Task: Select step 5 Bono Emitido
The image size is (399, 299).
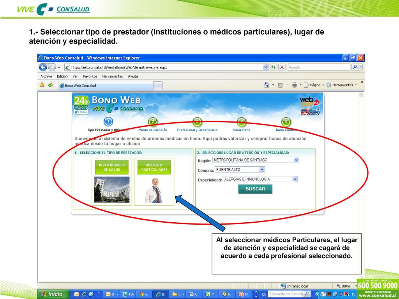Action: pyautogui.click(x=286, y=125)
